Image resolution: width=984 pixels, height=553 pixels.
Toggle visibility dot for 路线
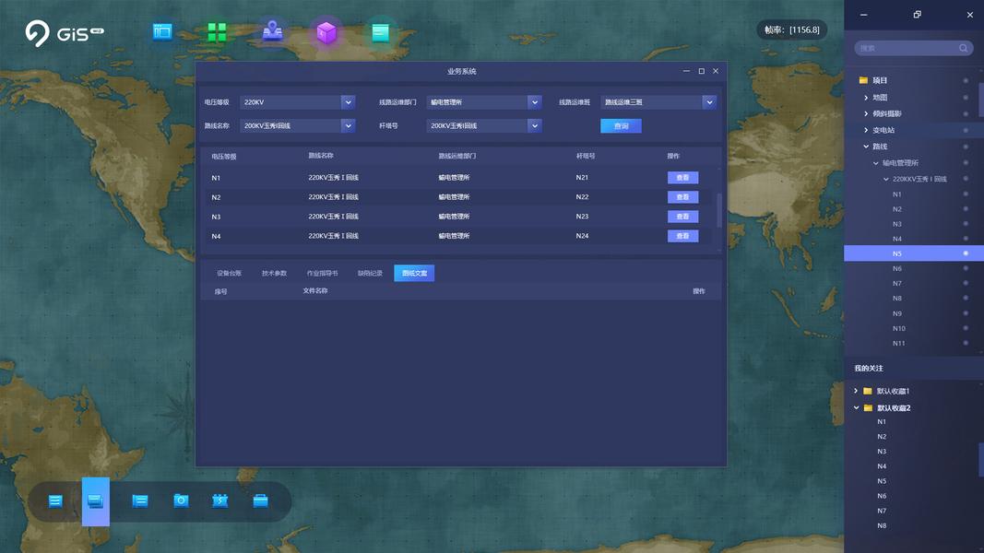tap(966, 147)
